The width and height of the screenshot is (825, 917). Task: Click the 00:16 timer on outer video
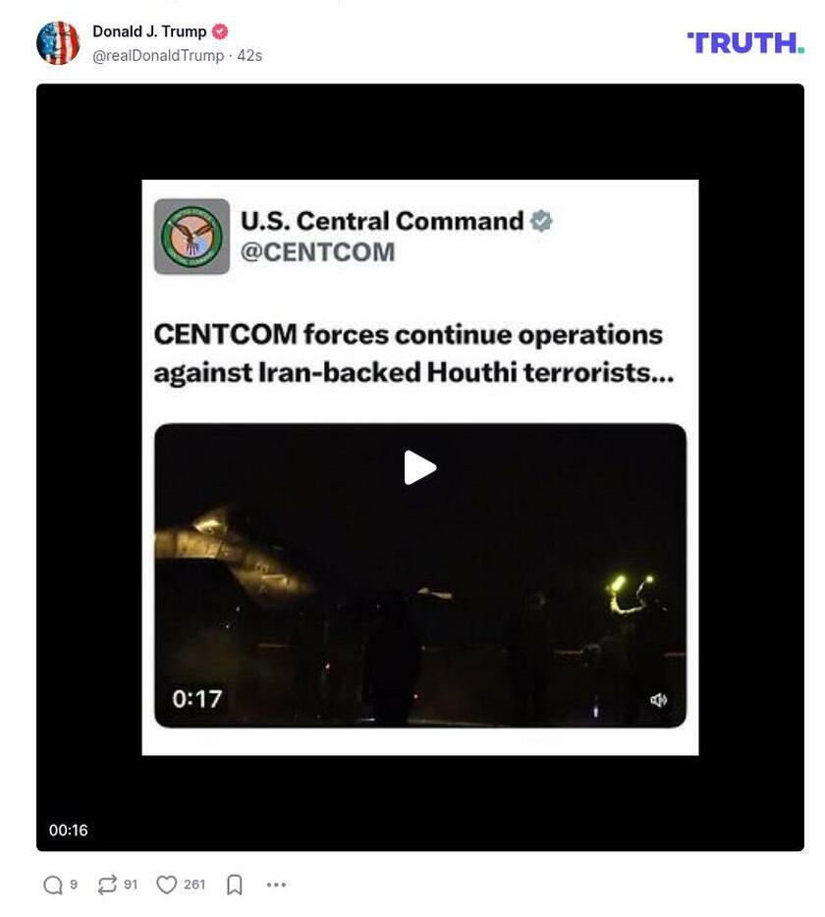(x=69, y=830)
